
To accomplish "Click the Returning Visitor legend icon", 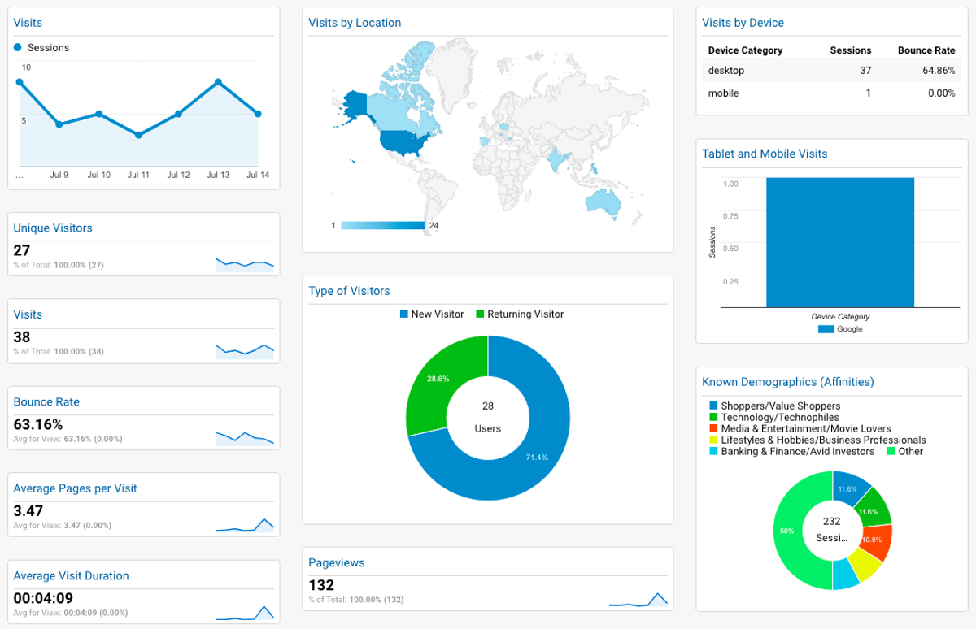I will click(x=479, y=314).
